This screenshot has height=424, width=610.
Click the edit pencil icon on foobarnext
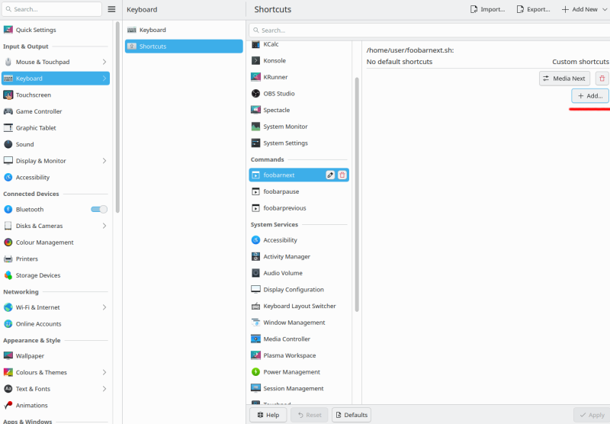pyautogui.click(x=330, y=175)
